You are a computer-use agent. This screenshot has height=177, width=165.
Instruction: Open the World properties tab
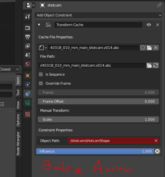point(28,64)
